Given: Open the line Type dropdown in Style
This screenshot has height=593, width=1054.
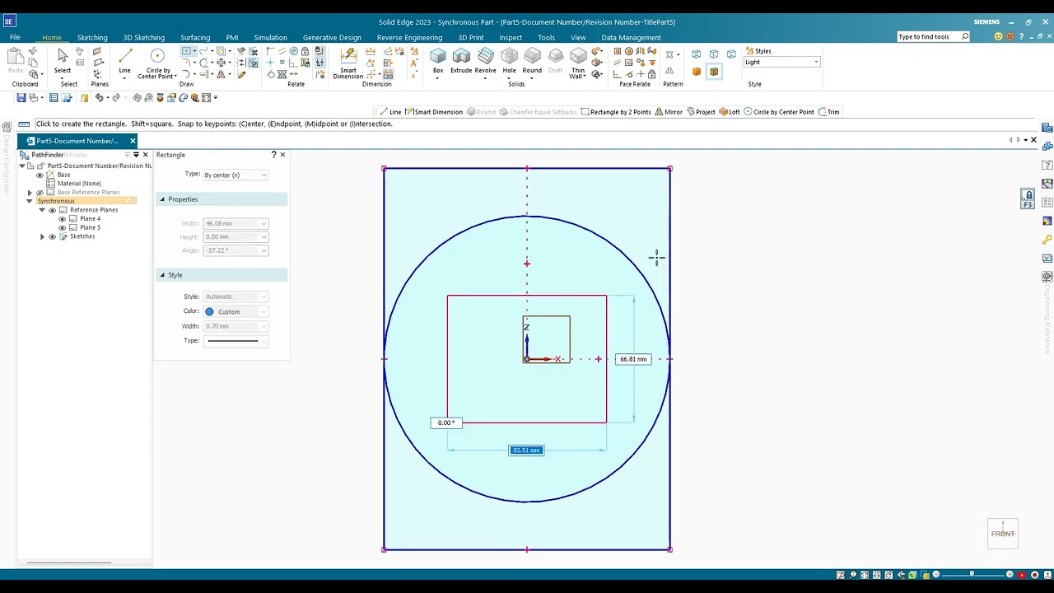Looking at the screenshot, I should click(x=236, y=341).
